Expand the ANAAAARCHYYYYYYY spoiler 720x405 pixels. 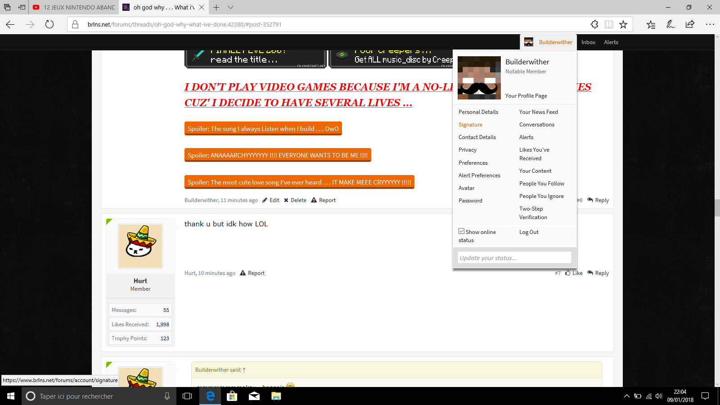[278, 155]
